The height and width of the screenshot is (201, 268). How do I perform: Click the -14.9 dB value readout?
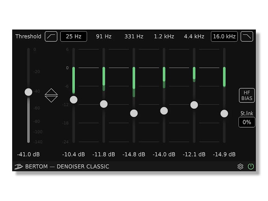(224, 154)
